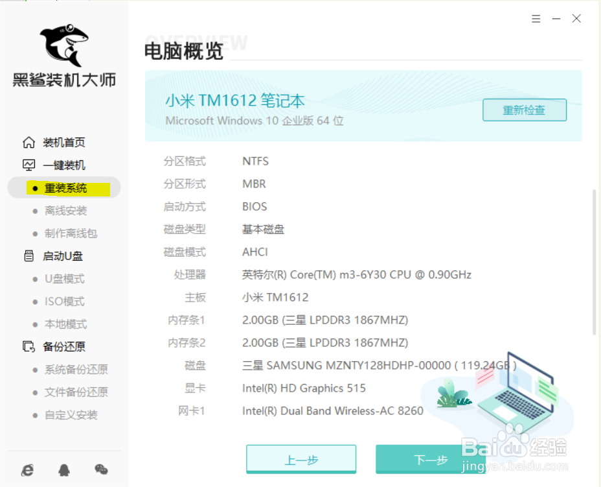Viewport: 601px width, 487px height.
Task: Open the WeChat icon at bottom
Action: coord(101,469)
